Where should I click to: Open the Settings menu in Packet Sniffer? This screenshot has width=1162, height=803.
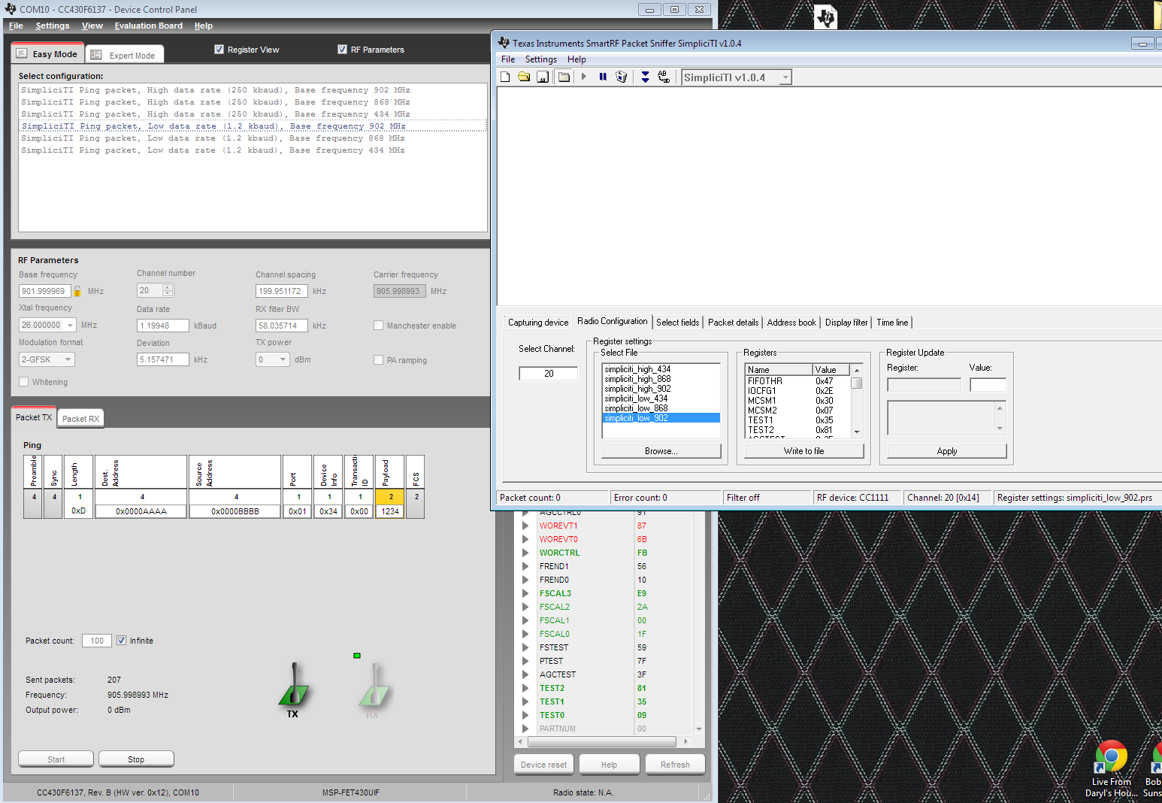(x=541, y=59)
